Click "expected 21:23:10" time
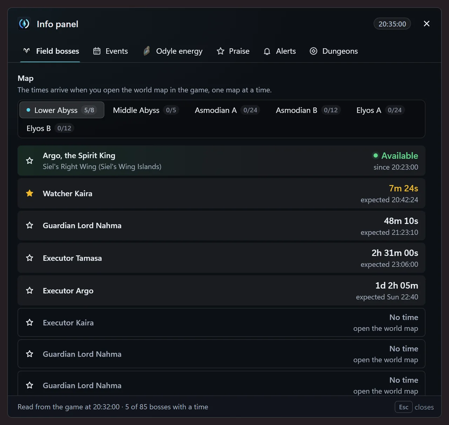The image size is (449, 425). [x=389, y=232]
